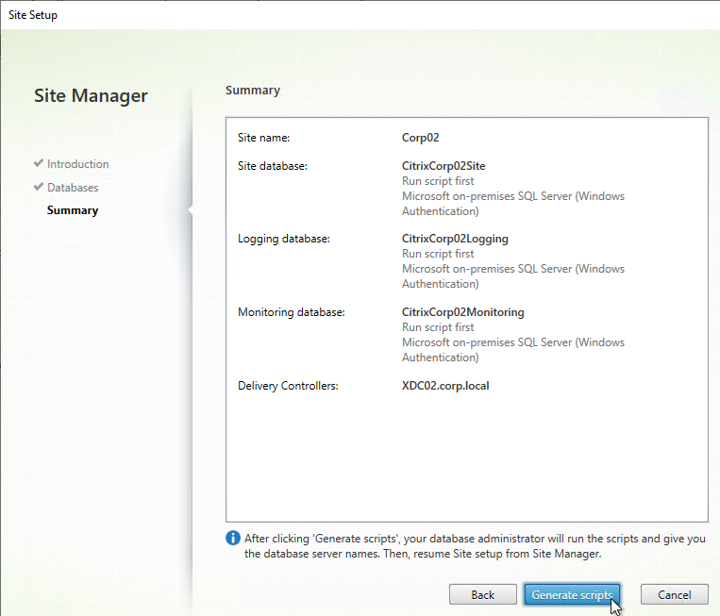The width and height of the screenshot is (720, 616).
Task: Click the Delivery Controllers label
Action: click(288, 386)
